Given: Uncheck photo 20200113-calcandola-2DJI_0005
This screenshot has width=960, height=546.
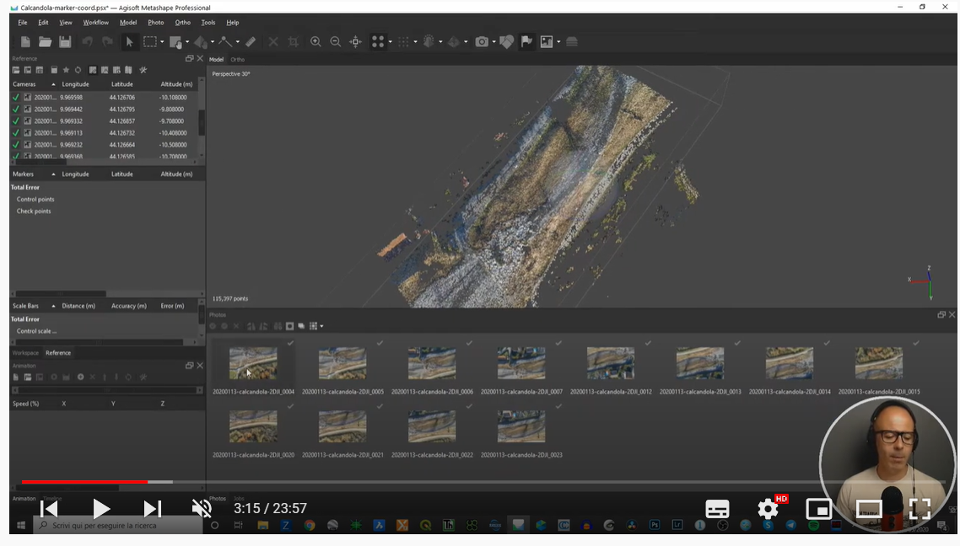Looking at the screenshot, I should pos(381,345).
